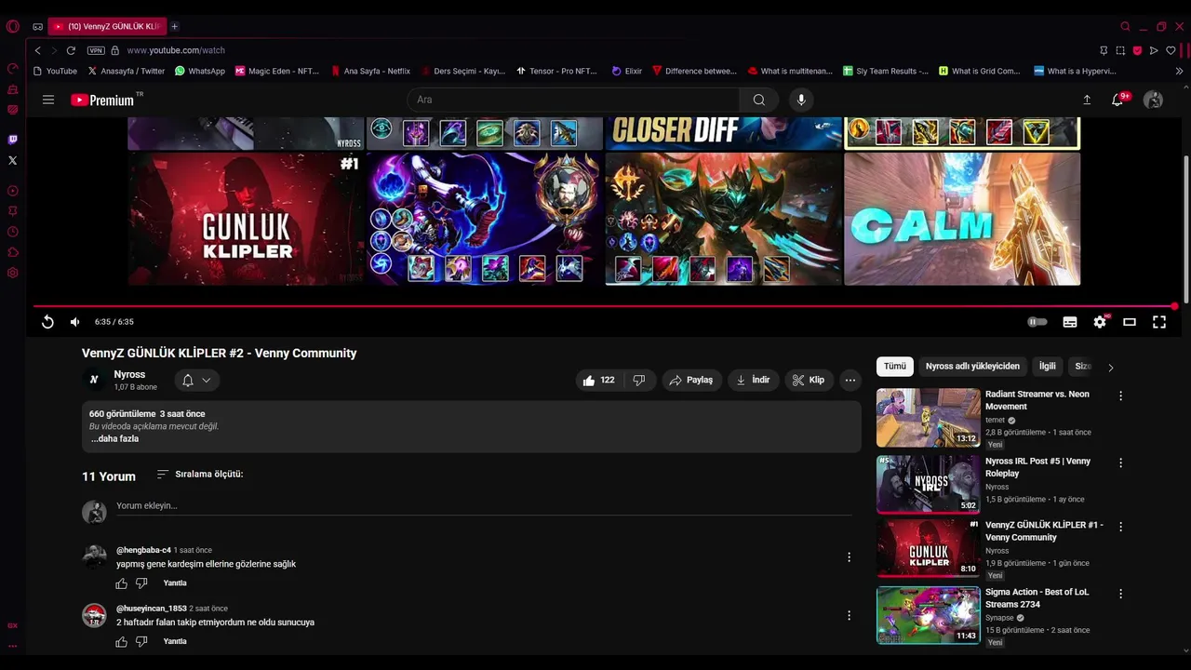Open GX Corner controller icon in tab bar
Viewport: 1191px width, 670px height.
[x=37, y=27]
